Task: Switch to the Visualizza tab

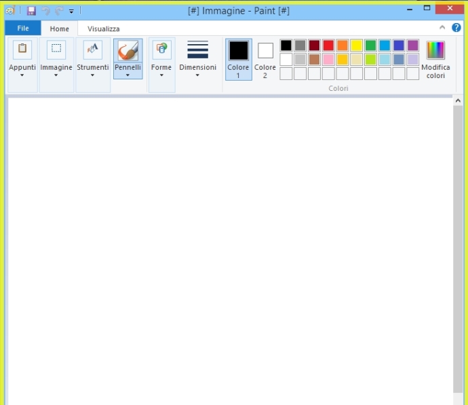Action: coord(103,28)
